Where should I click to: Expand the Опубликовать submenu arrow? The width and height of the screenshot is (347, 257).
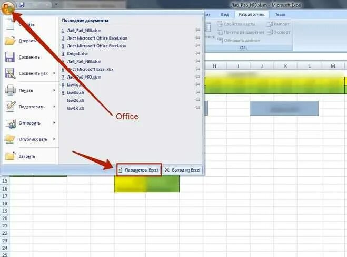click(54, 139)
